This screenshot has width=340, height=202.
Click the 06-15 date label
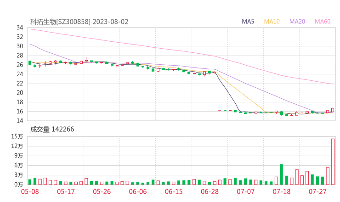(x=174, y=191)
